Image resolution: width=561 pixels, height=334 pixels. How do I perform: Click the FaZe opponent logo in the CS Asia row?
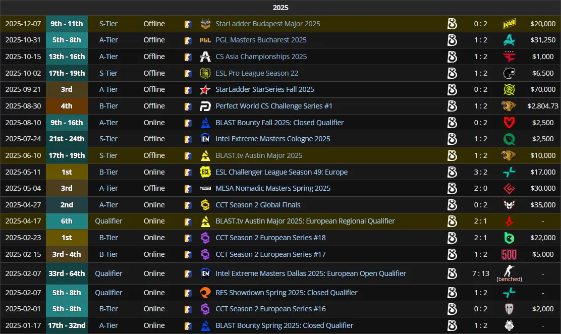coord(509,57)
